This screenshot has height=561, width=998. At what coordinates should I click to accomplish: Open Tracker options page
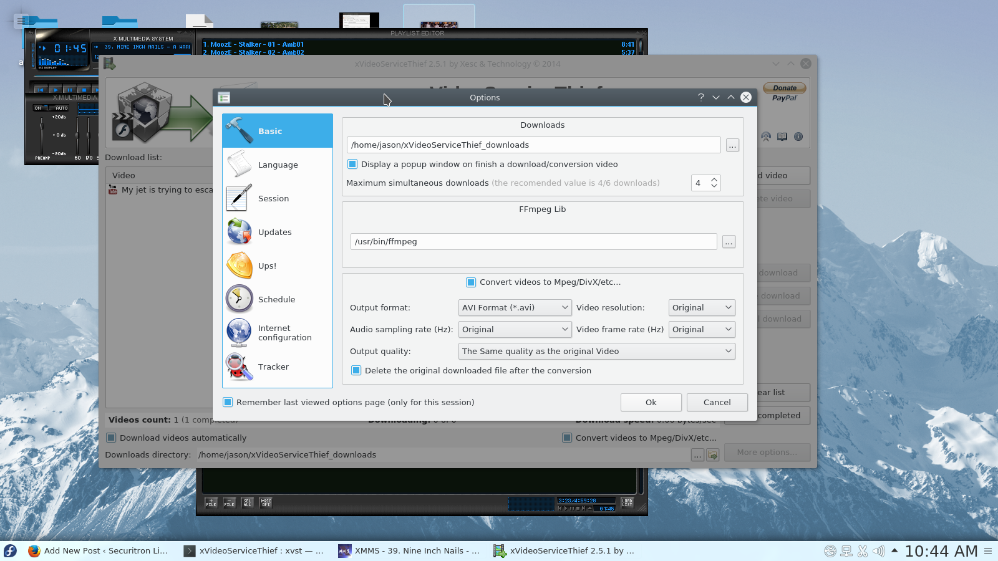pos(278,367)
